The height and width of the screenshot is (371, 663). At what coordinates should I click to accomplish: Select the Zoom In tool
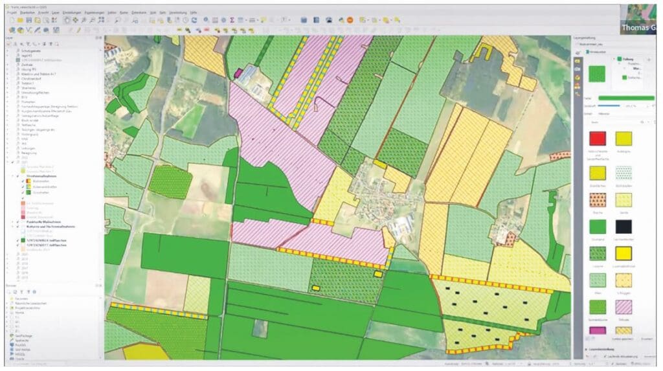(x=84, y=20)
